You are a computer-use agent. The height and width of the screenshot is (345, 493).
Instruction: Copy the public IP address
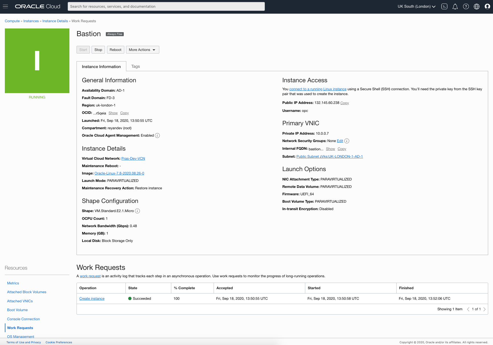pyautogui.click(x=345, y=103)
